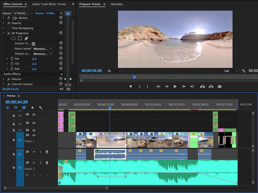
Task: Export a frame with camera icon
Action: [220, 86]
